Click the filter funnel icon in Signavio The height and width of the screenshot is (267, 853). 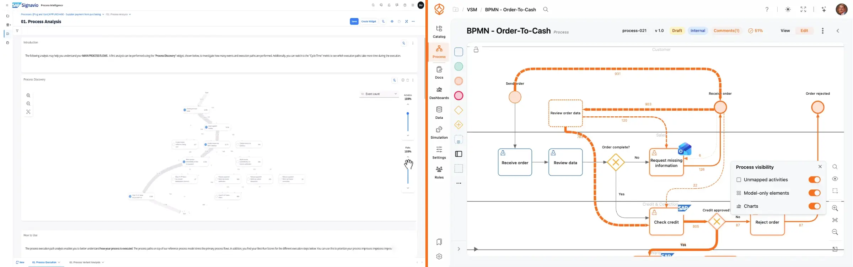[x=17, y=31]
